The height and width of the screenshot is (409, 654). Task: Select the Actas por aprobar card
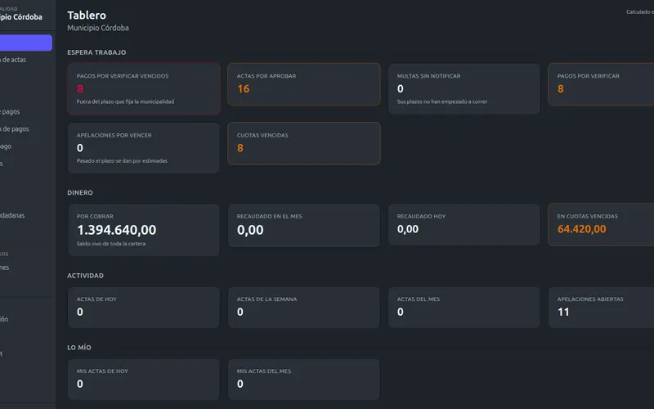[x=303, y=84]
